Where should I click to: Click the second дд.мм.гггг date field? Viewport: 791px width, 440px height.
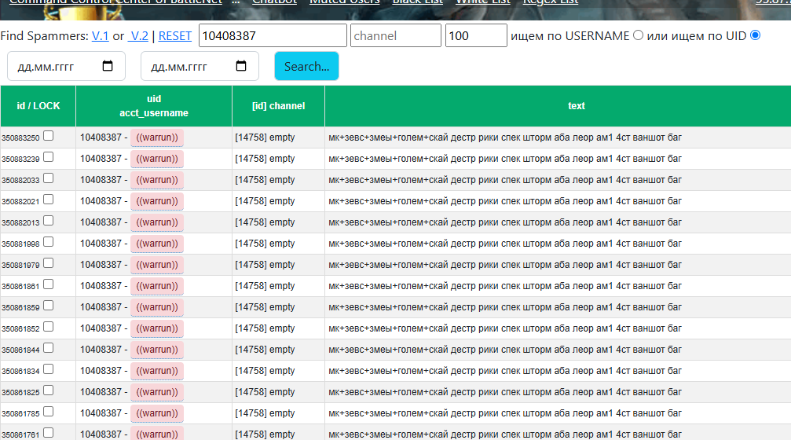200,66
